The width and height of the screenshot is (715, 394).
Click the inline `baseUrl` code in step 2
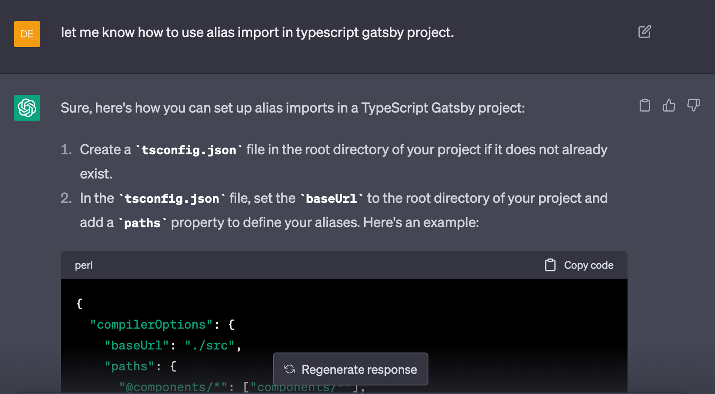point(331,198)
